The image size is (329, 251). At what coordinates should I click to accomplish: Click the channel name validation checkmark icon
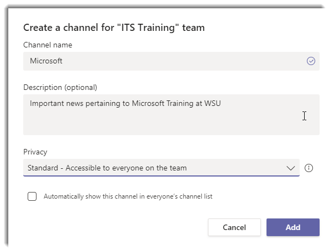click(x=311, y=61)
